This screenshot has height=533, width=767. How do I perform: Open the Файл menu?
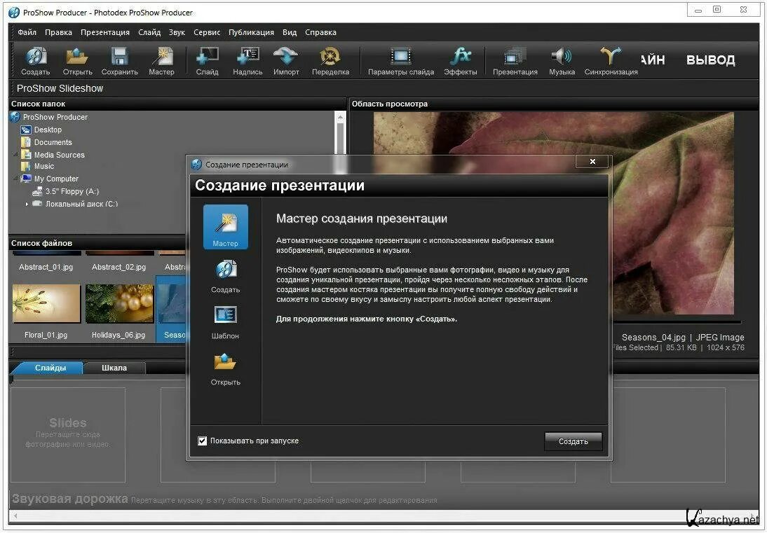click(27, 33)
